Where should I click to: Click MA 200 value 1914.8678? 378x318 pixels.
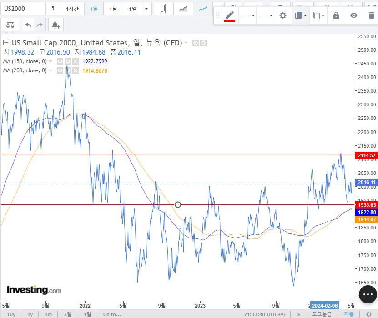tap(95, 70)
